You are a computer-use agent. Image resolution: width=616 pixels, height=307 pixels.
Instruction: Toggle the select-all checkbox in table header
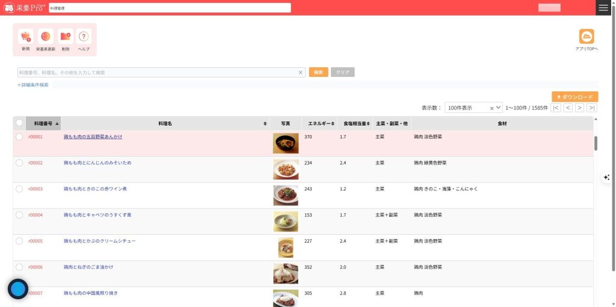click(19, 123)
